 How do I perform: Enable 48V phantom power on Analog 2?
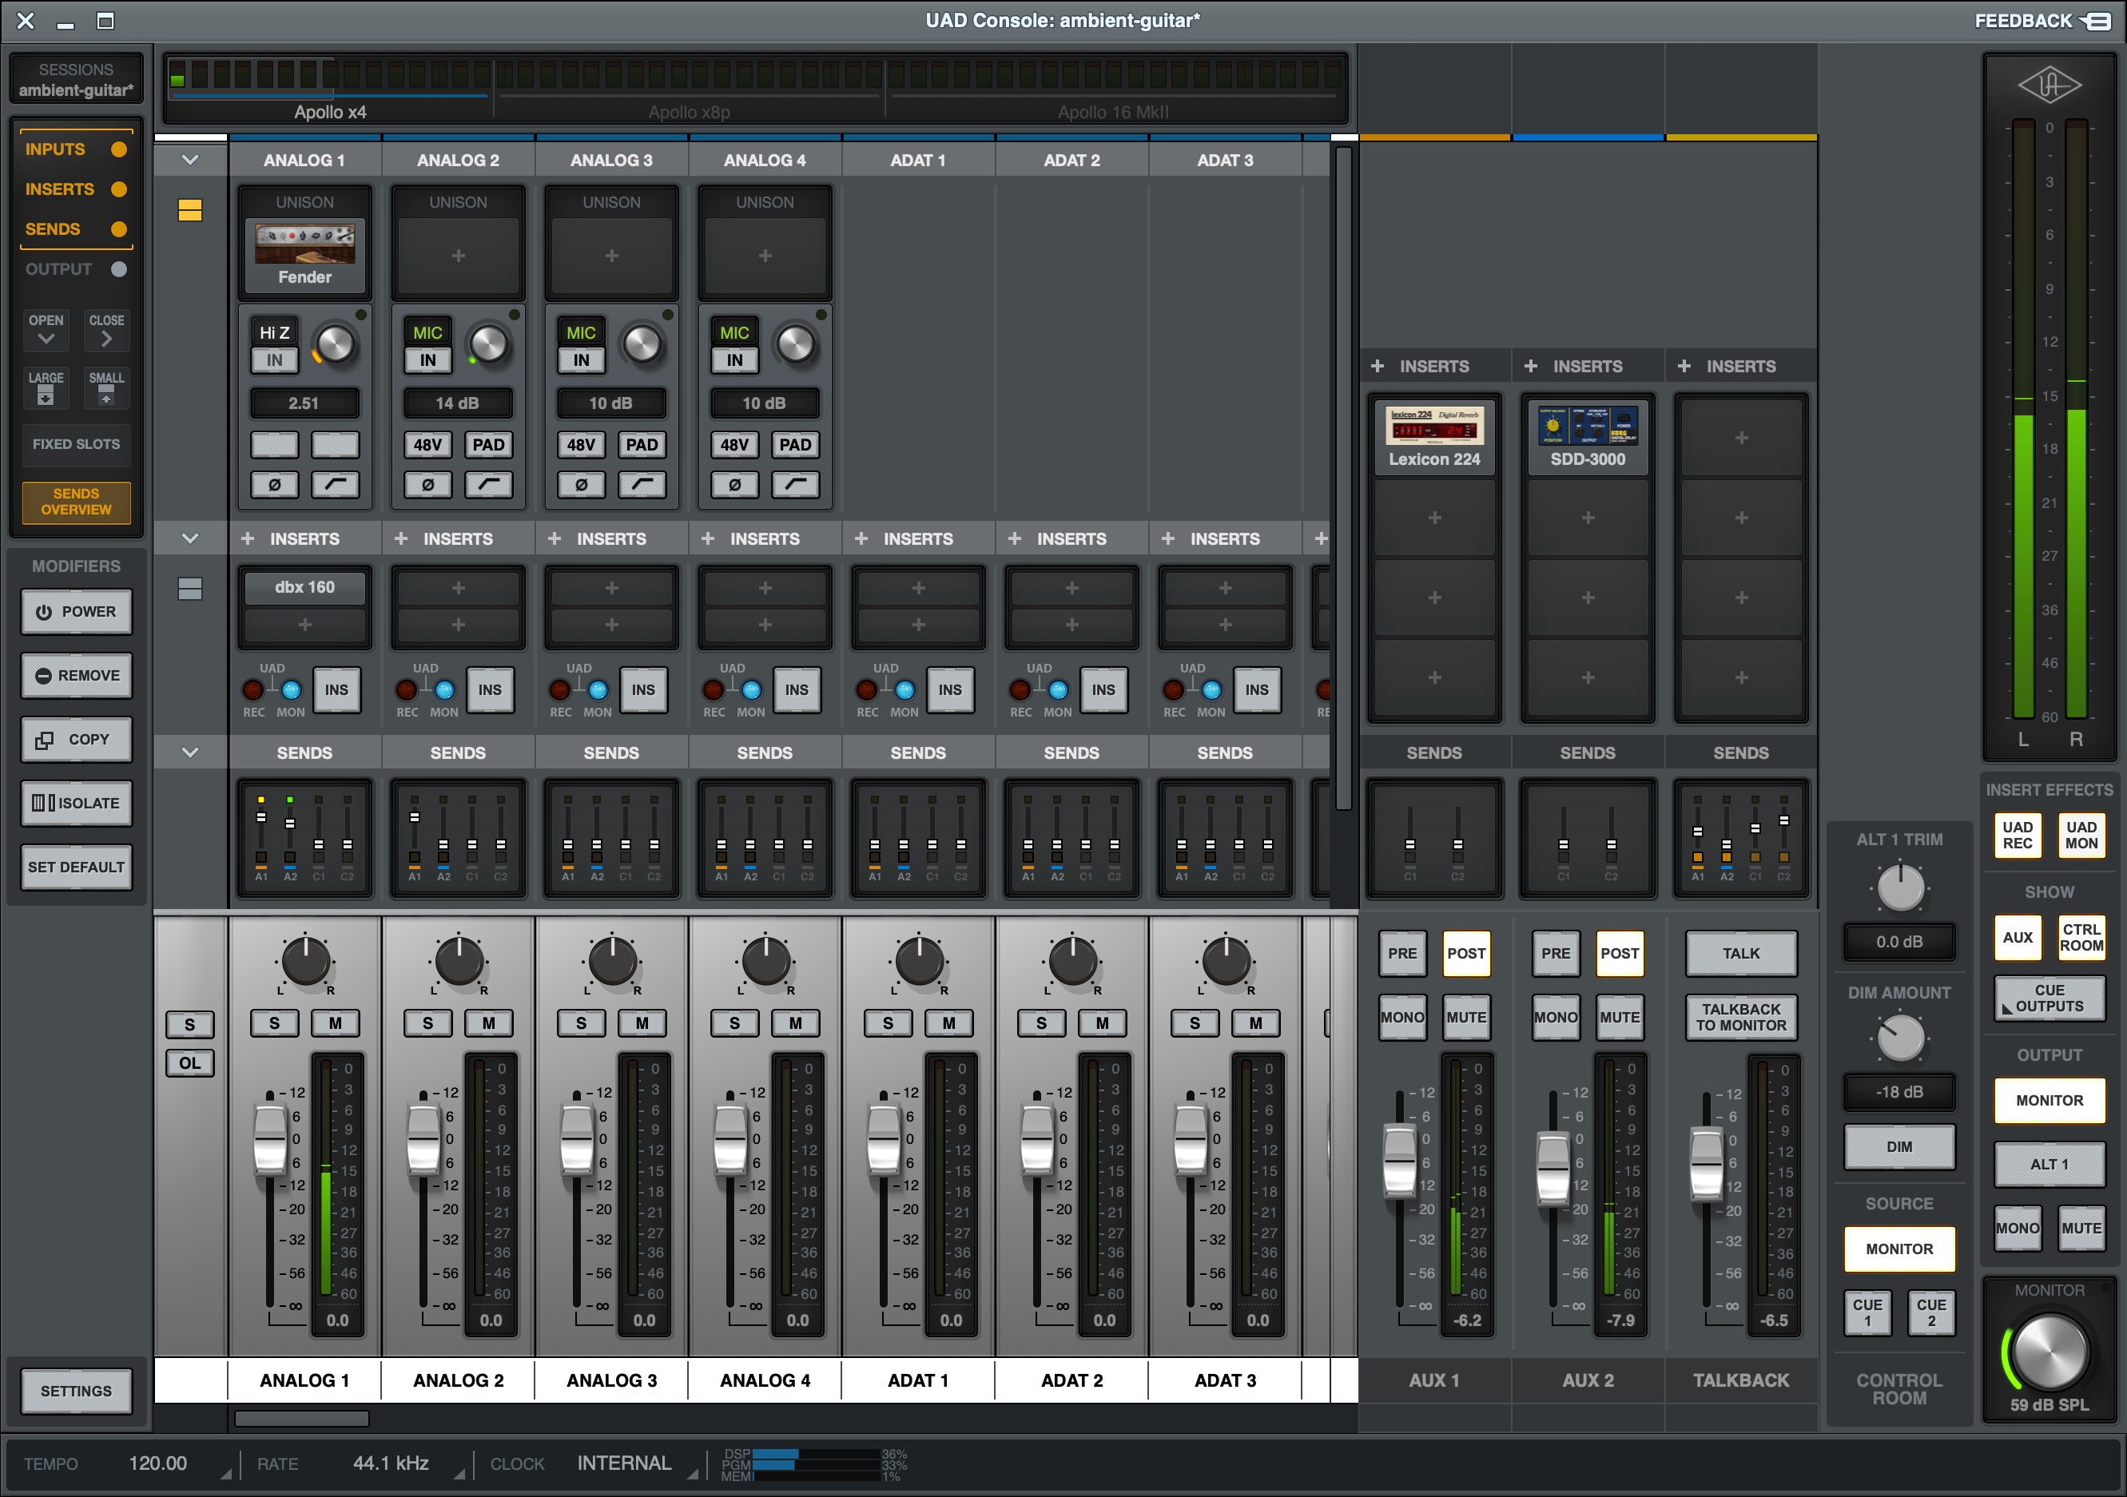(427, 445)
